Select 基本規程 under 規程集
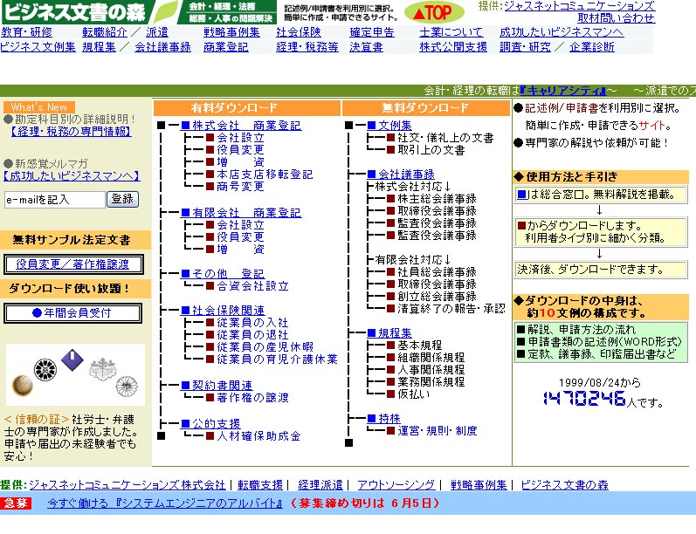 419,346
